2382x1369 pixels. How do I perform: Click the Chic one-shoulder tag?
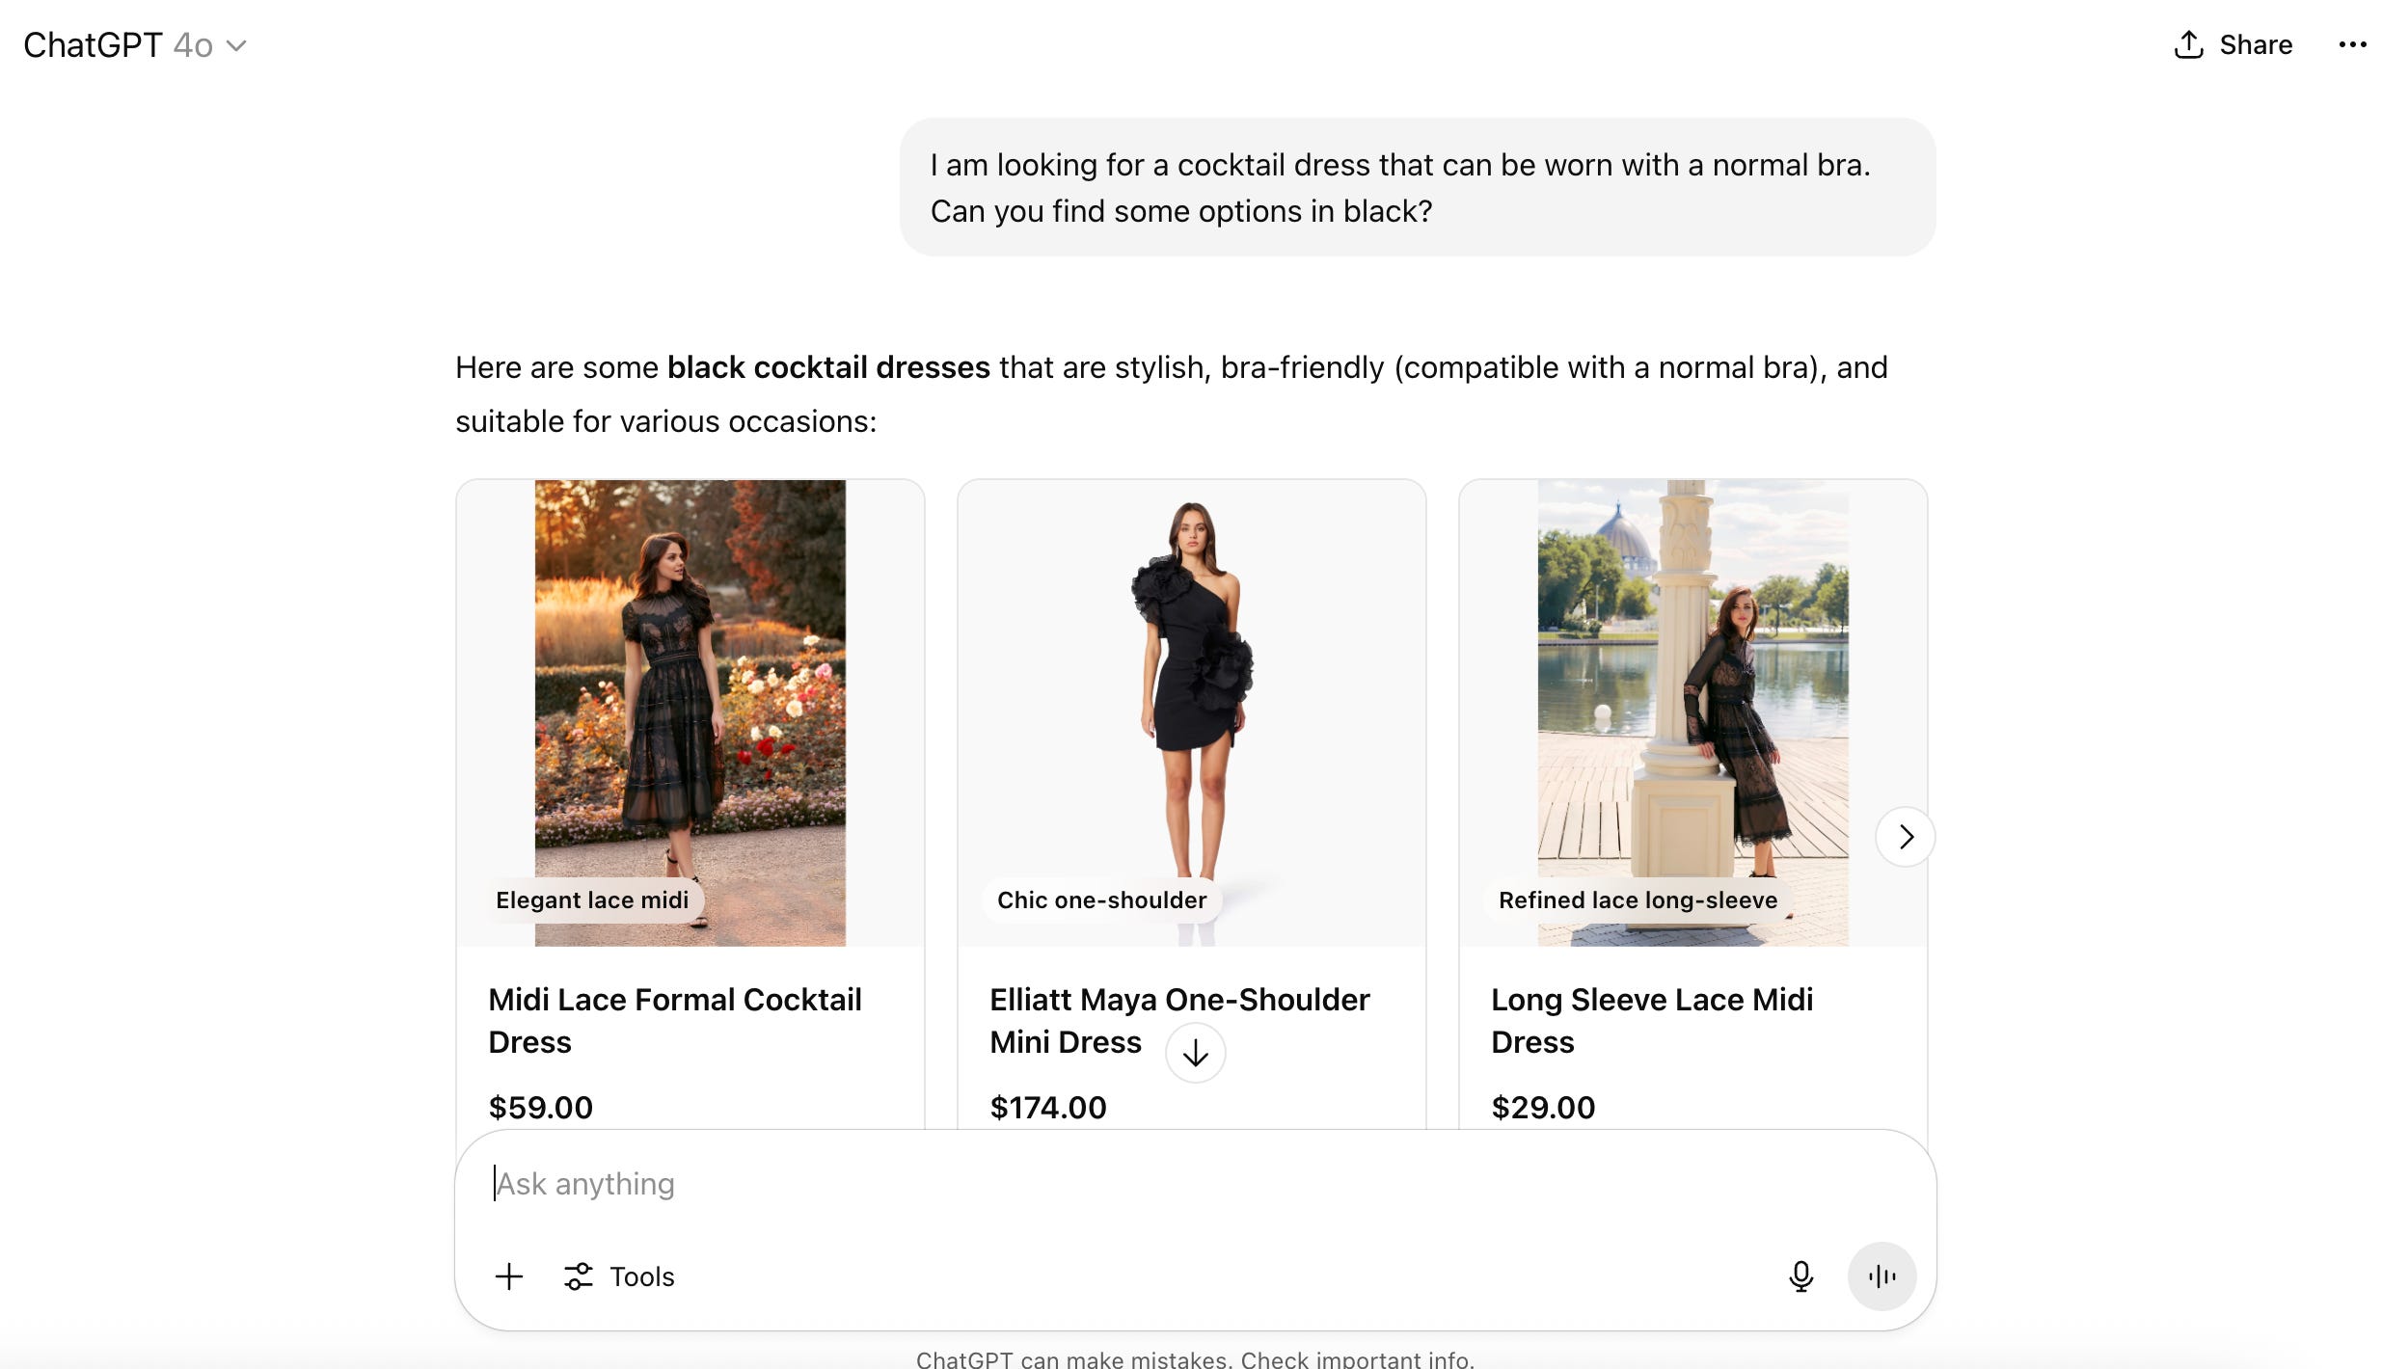[1101, 900]
